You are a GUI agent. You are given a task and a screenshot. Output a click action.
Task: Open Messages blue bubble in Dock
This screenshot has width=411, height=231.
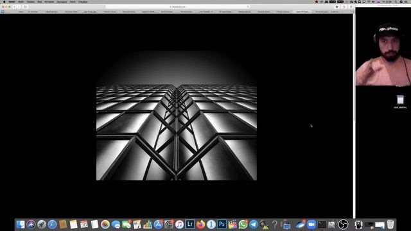point(116,225)
